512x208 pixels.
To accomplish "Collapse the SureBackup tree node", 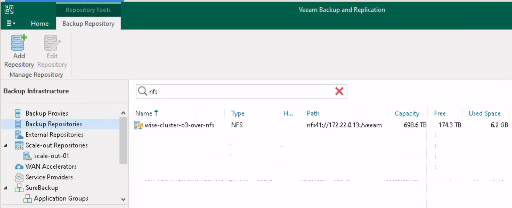I will point(6,188).
